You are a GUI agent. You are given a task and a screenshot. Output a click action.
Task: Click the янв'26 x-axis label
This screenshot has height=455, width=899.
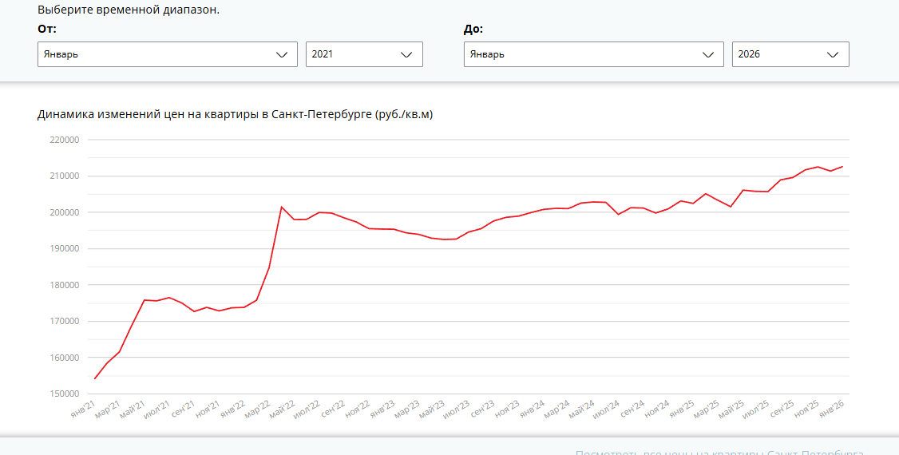831,409
